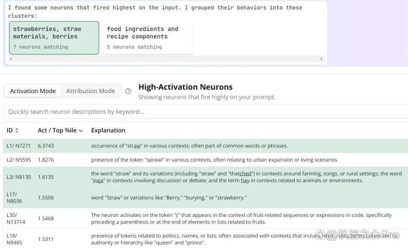Screen dimensions: 408x249
Task: Open the help question mark icon
Action: 128,91
